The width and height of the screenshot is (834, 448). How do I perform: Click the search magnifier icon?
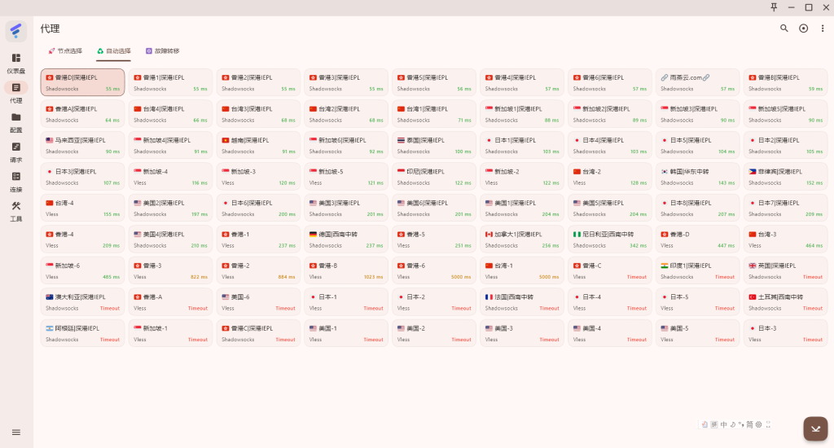[784, 29]
